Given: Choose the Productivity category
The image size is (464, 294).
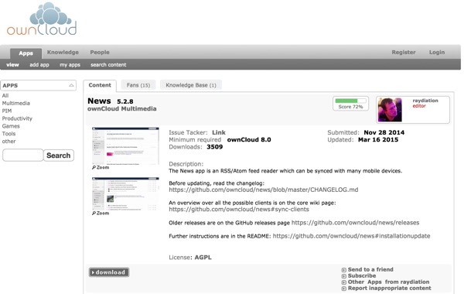Looking at the screenshot, I should [17, 118].
